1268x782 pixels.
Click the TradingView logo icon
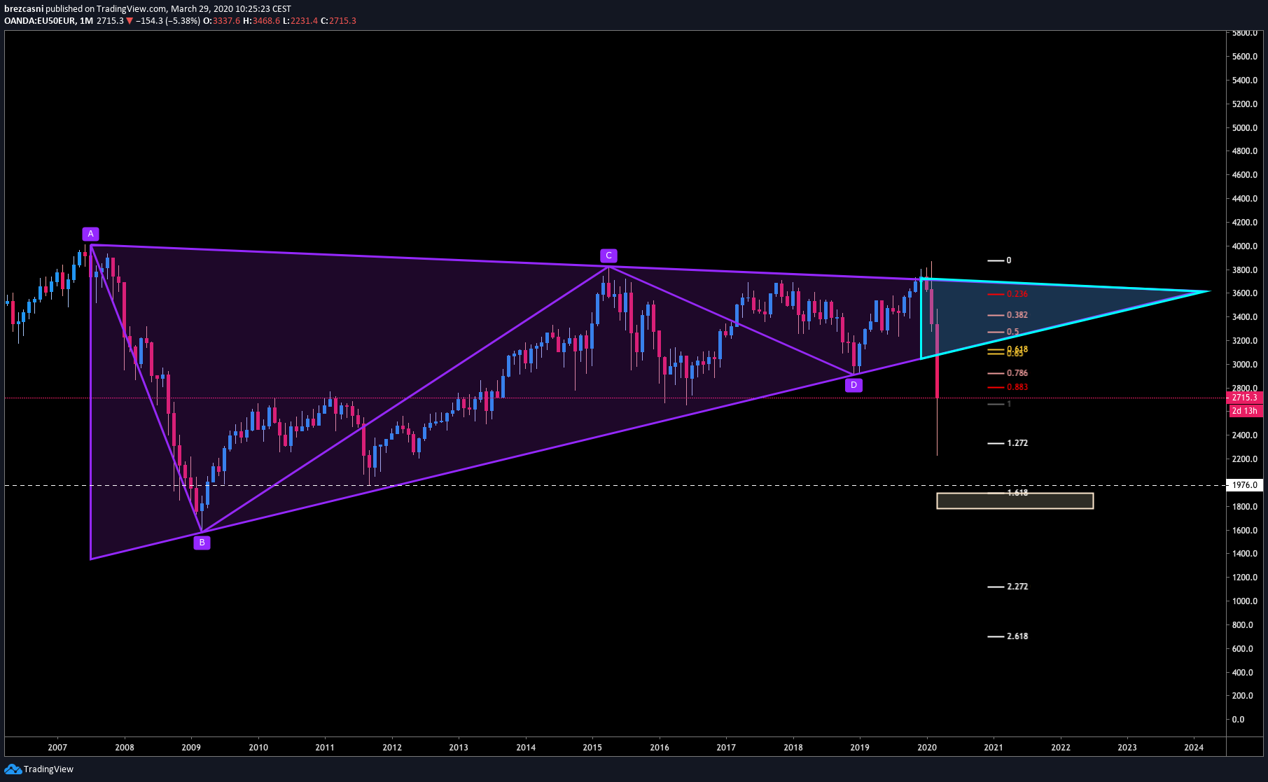click(12, 769)
